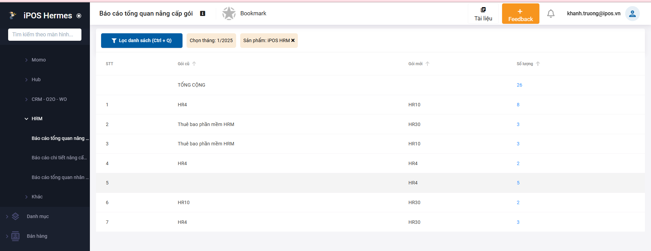Toggle the sidebar pin radio icon
This screenshot has width=651, height=251.
[x=79, y=16]
